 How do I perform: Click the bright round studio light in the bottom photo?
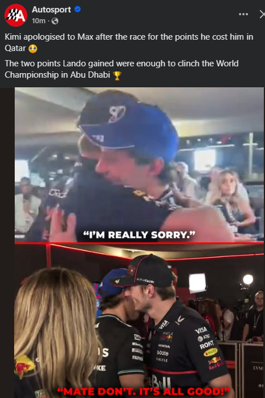(248, 280)
